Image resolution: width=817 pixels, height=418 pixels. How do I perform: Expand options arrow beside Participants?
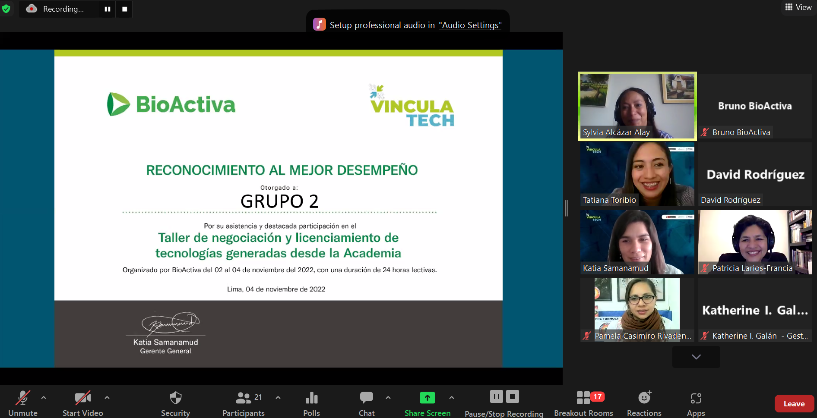(278, 398)
